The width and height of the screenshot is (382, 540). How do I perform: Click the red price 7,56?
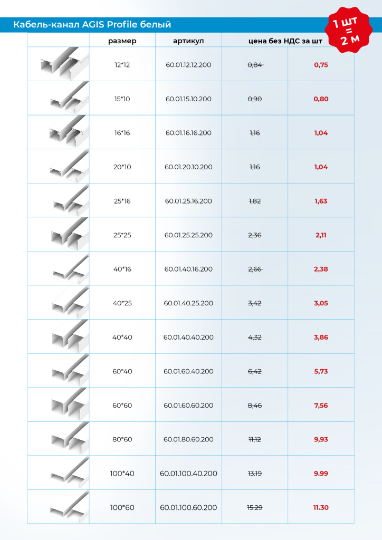[x=321, y=406]
